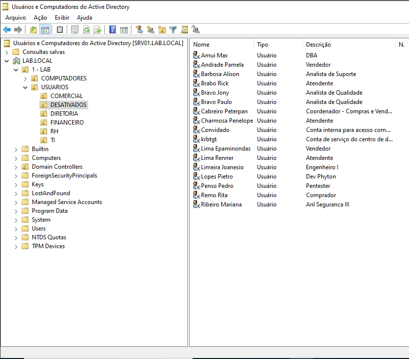The height and width of the screenshot is (359, 409).
Task: Select the DIRETORIA organizational unit
Action: (64, 114)
